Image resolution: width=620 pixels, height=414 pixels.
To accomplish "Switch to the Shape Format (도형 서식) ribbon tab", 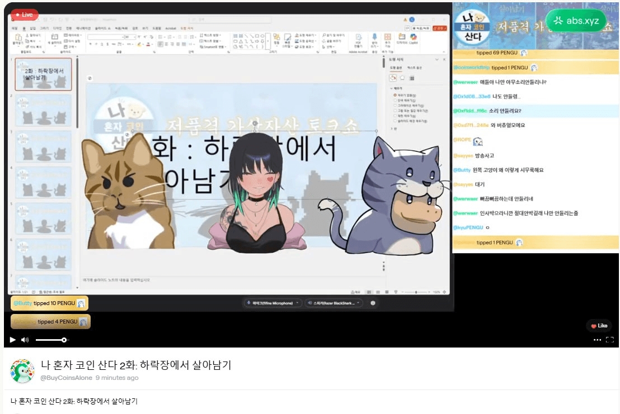I will click(x=187, y=28).
